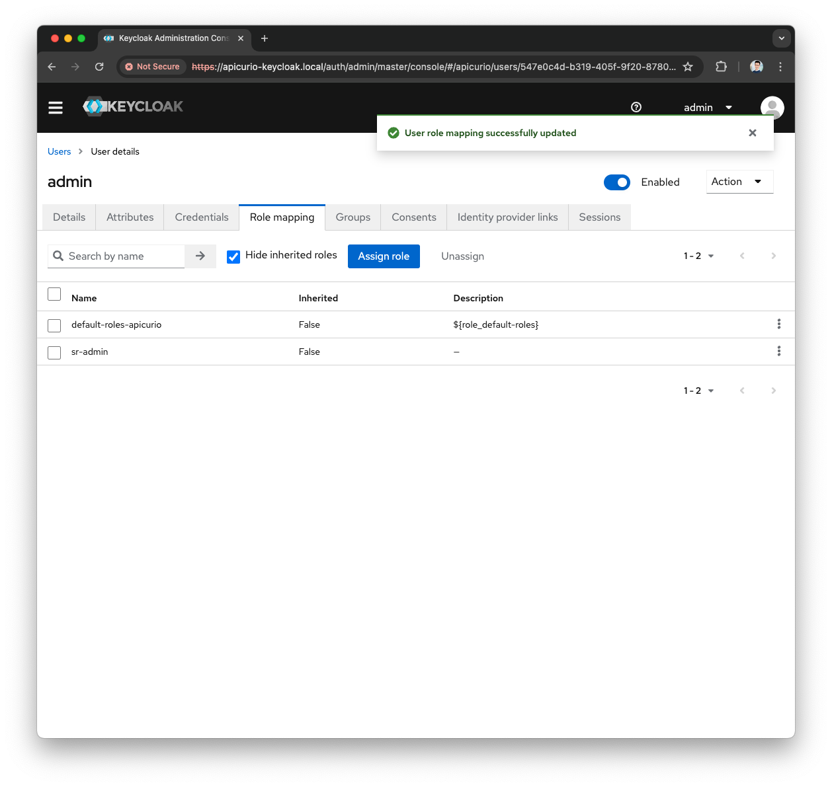Uncheck the Hide inherited roles checkbox
The image size is (832, 787).
coord(233,256)
